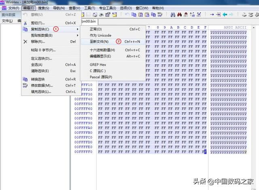The image size is (259, 190).
Task: Choose 至新文件(N) from the submenu
Action: [x=113, y=42]
